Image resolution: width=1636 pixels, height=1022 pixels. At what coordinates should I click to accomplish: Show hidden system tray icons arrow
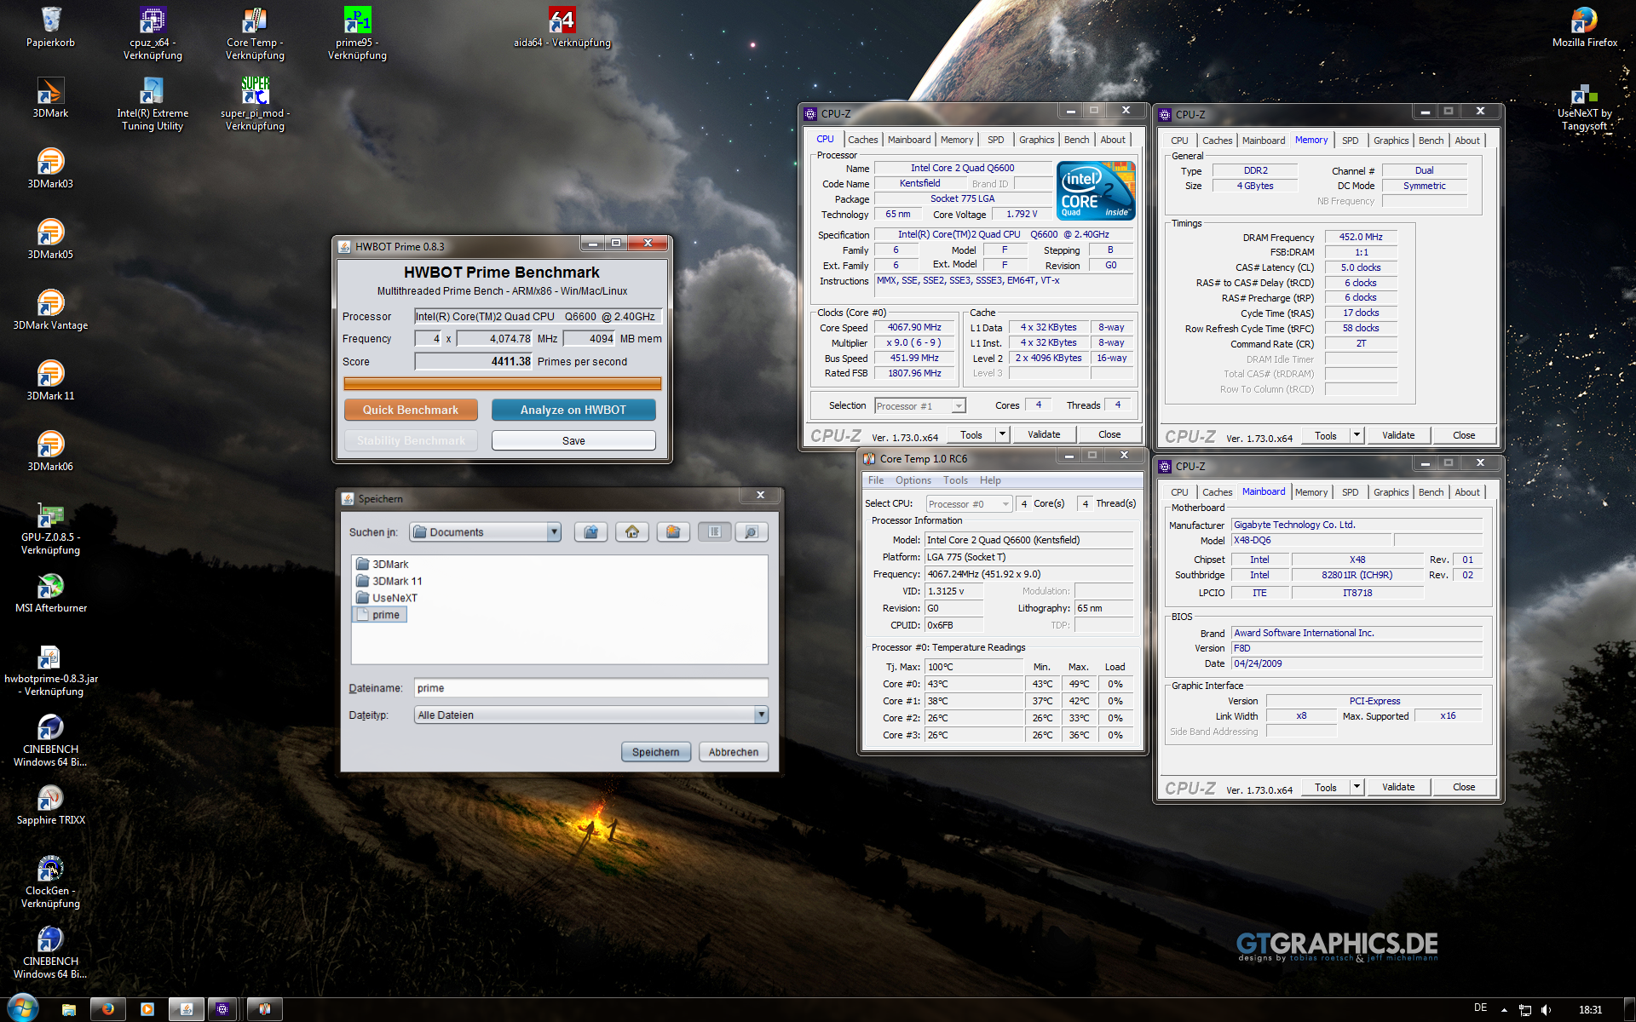click(1504, 1010)
